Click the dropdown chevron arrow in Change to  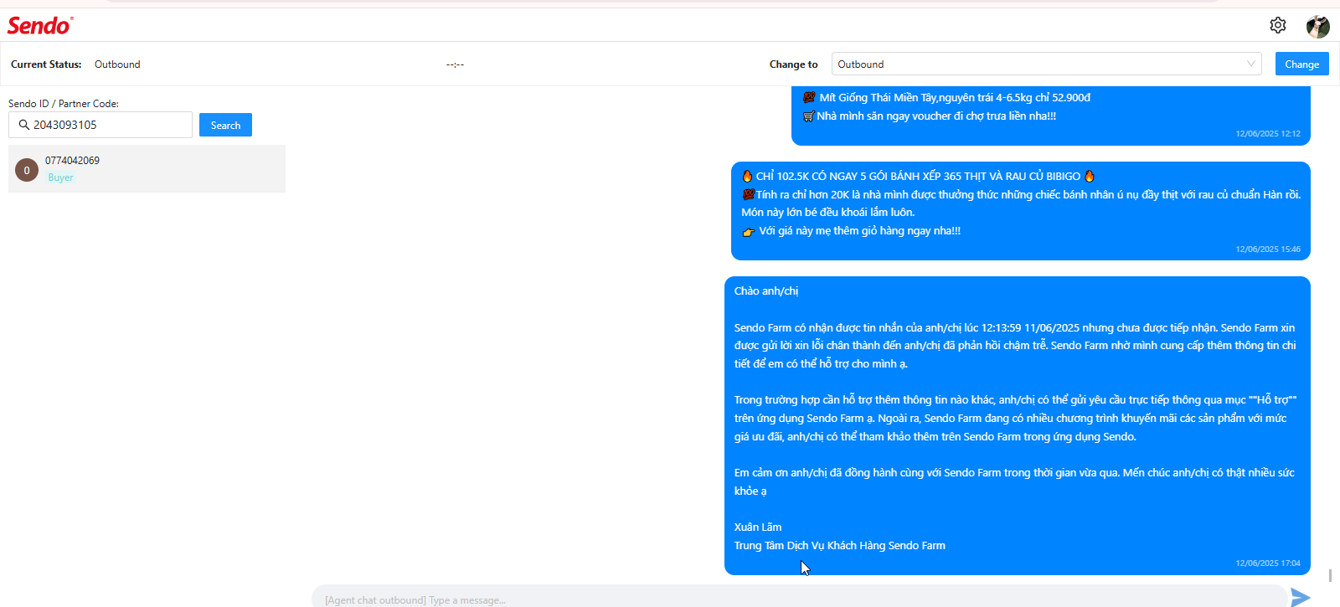(1250, 64)
